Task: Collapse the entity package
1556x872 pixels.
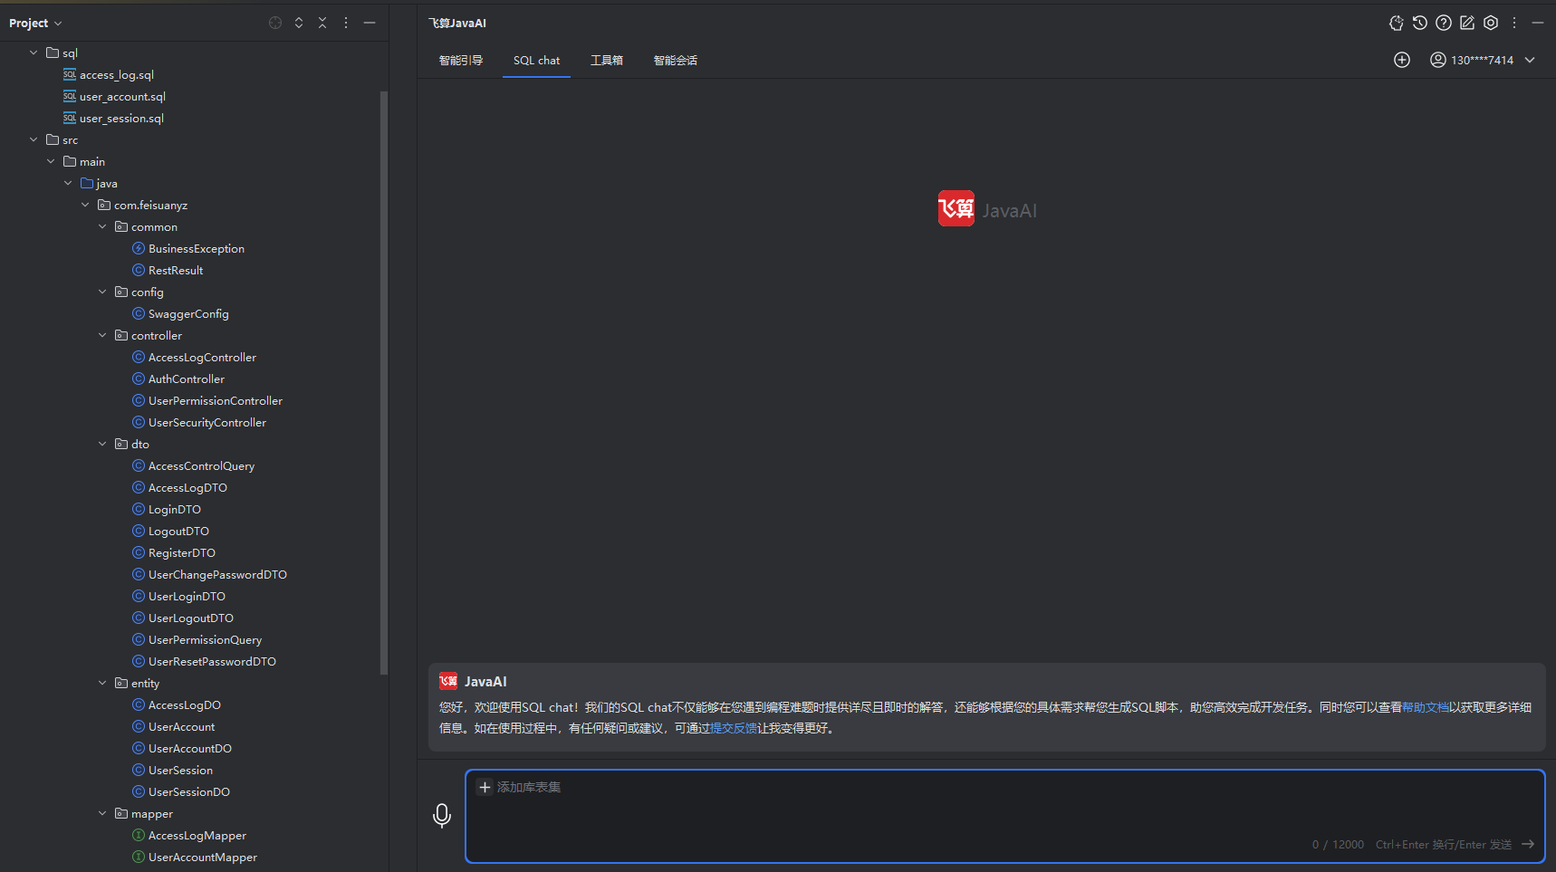Action: (x=102, y=683)
